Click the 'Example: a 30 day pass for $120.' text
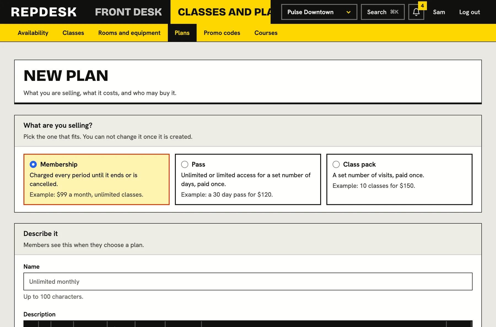 [227, 194]
